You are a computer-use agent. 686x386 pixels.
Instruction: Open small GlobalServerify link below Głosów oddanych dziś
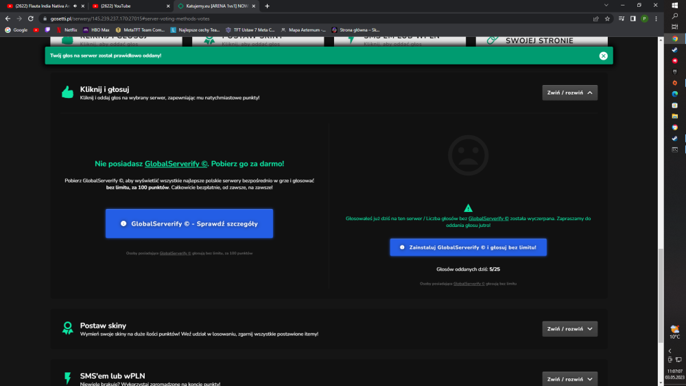click(x=469, y=284)
